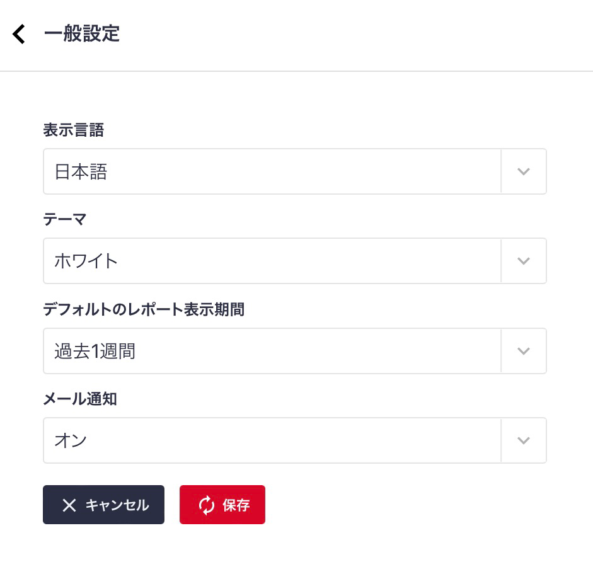Select the 日本語 value in the language field
The width and height of the screenshot is (593, 562).
[81, 171]
